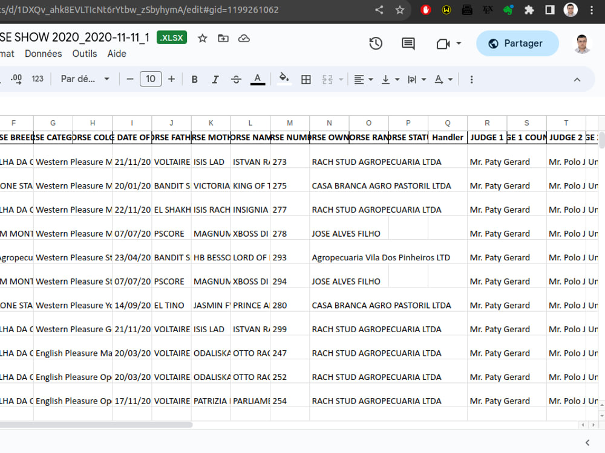The width and height of the screenshot is (605, 453).
Task: Open the horizontal align dropdown
Action: (x=364, y=79)
